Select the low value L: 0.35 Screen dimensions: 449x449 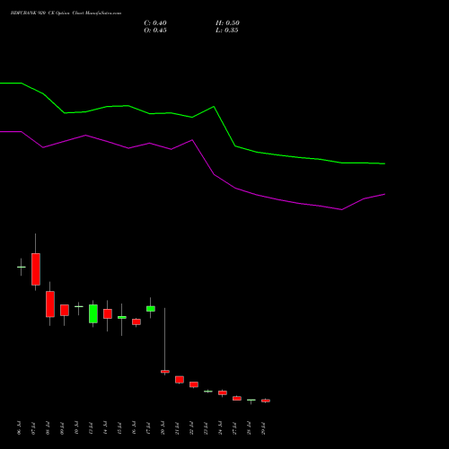pyautogui.click(x=227, y=31)
